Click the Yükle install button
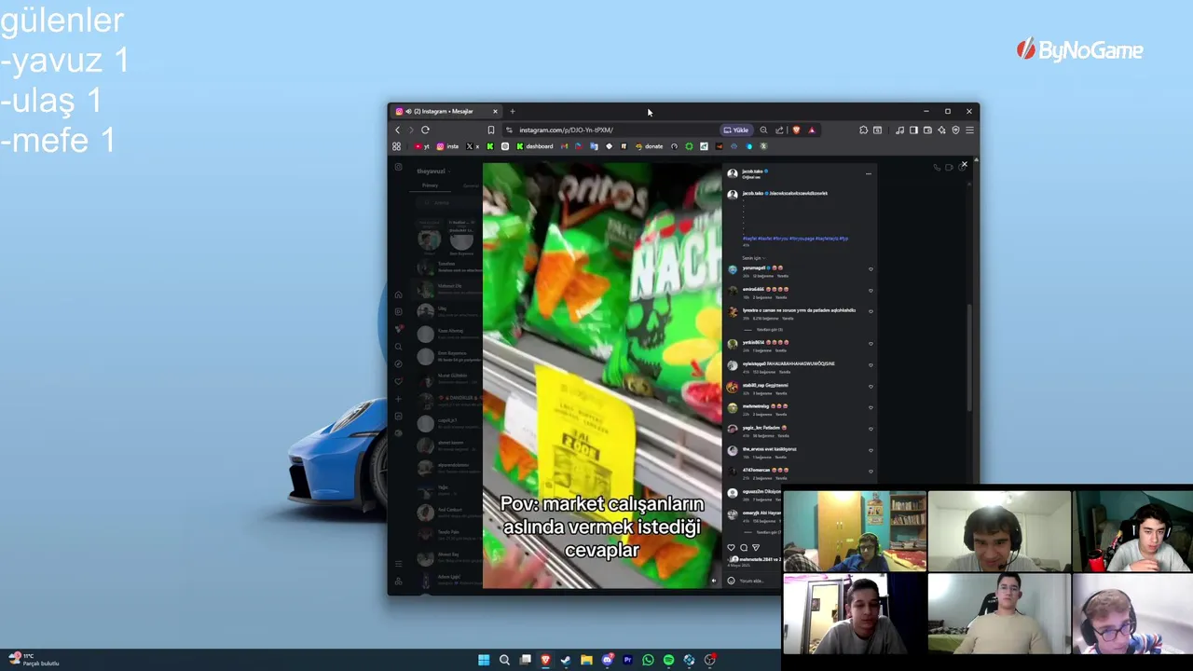Viewport: 1193px width, 671px height. (x=736, y=130)
